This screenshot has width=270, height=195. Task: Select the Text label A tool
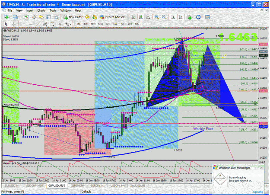60,24
